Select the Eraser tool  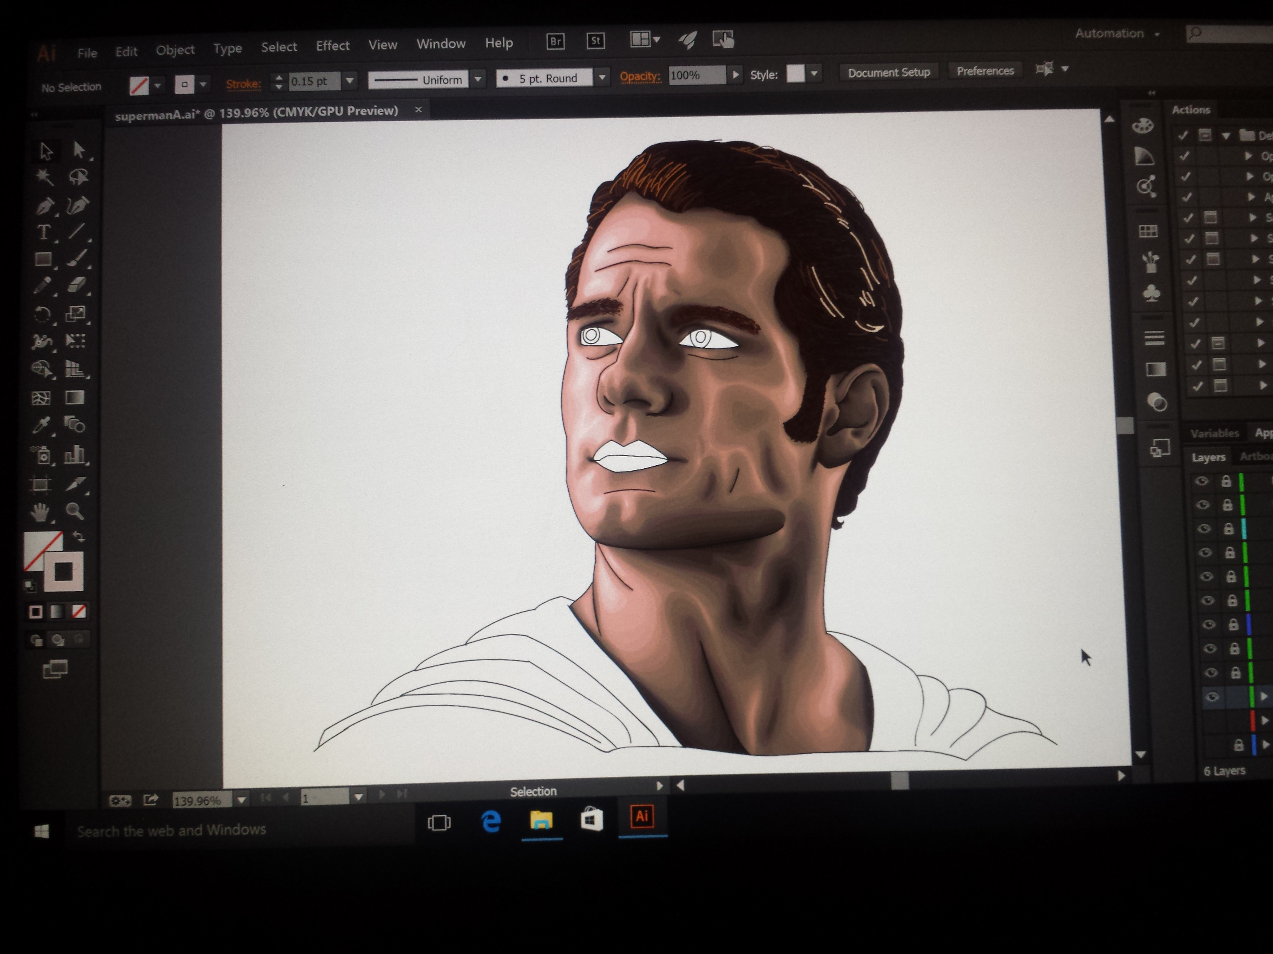pyautogui.click(x=77, y=285)
